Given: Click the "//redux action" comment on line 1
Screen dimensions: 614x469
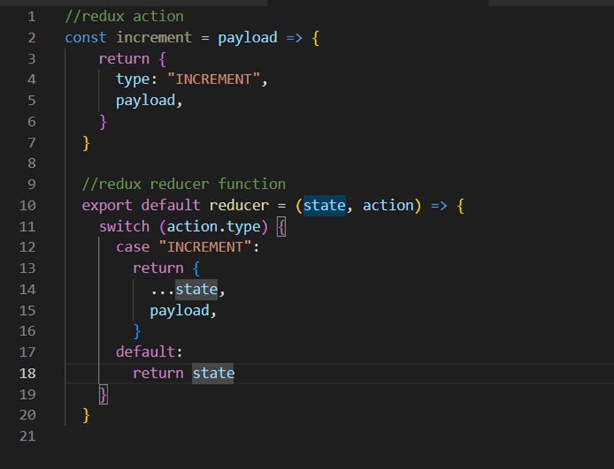Looking at the screenshot, I should pos(124,16).
